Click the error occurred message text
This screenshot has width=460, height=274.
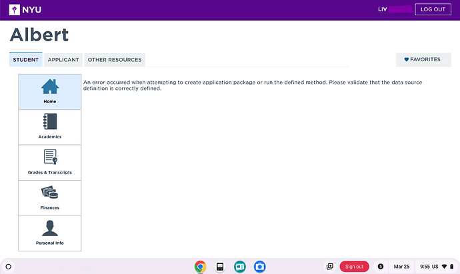click(253, 86)
